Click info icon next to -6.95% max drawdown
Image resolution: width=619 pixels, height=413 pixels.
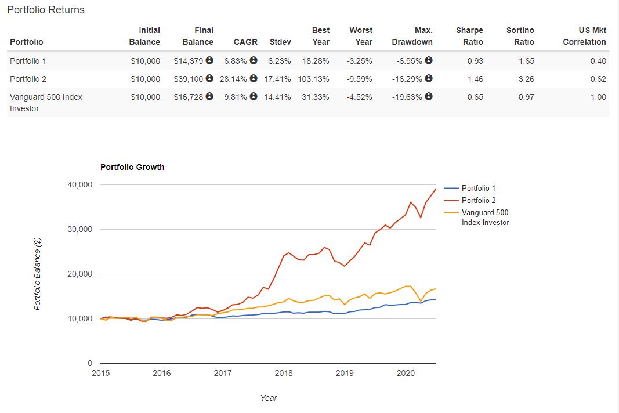click(429, 61)
